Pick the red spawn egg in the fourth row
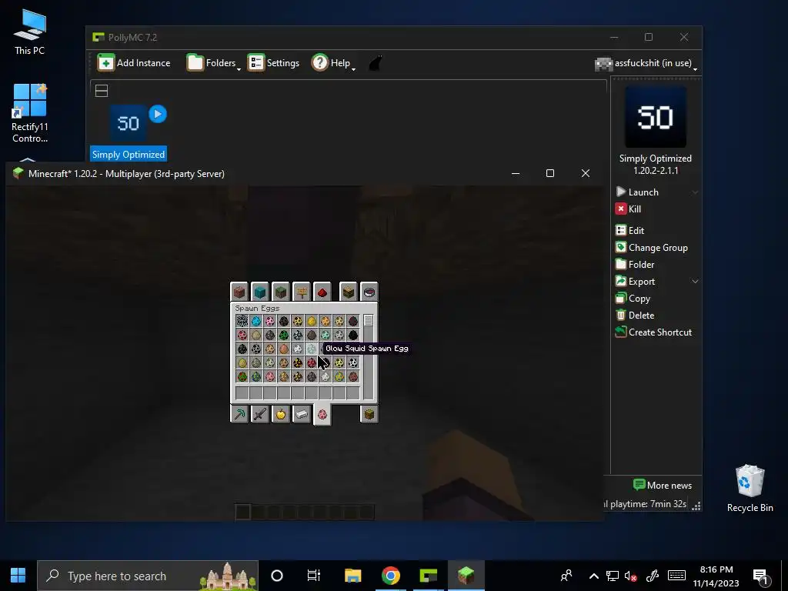This screenshot has height=591, width=788. (x=312, y=362)
